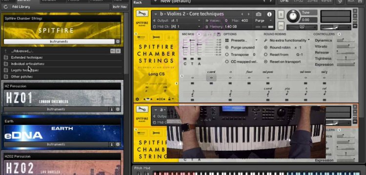The width and height of the screenshot is (366, 175).
Task: Click HZ Percussion library info icon
Action: tap(112, 109)
